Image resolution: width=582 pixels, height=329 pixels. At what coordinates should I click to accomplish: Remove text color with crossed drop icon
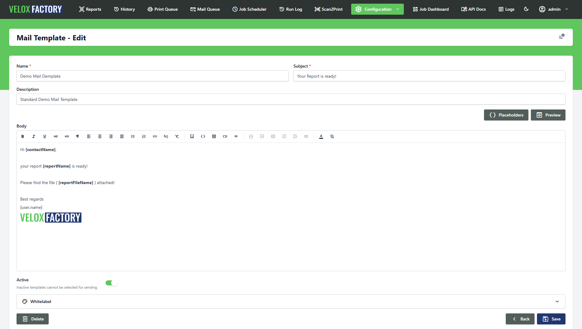pyautogui.click(x=332, y=136)
